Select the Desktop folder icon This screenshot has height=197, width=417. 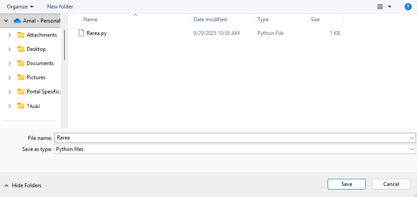tap(20, 49)
